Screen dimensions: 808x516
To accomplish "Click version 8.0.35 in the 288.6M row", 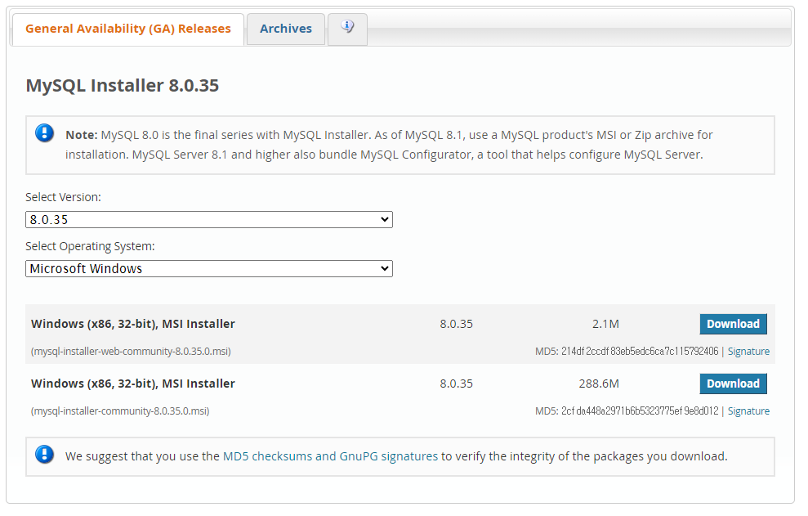I will coord(456,384).
